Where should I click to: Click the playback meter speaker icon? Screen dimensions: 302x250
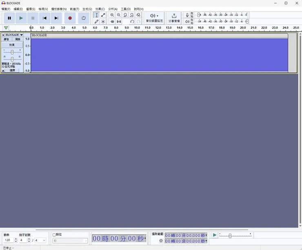coord(187,22)
